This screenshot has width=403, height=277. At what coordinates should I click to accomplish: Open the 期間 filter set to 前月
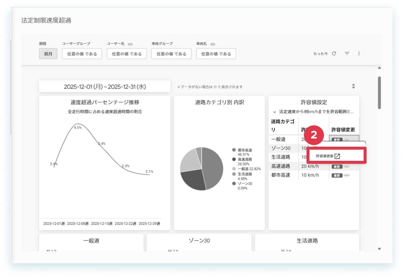(48, 54)
